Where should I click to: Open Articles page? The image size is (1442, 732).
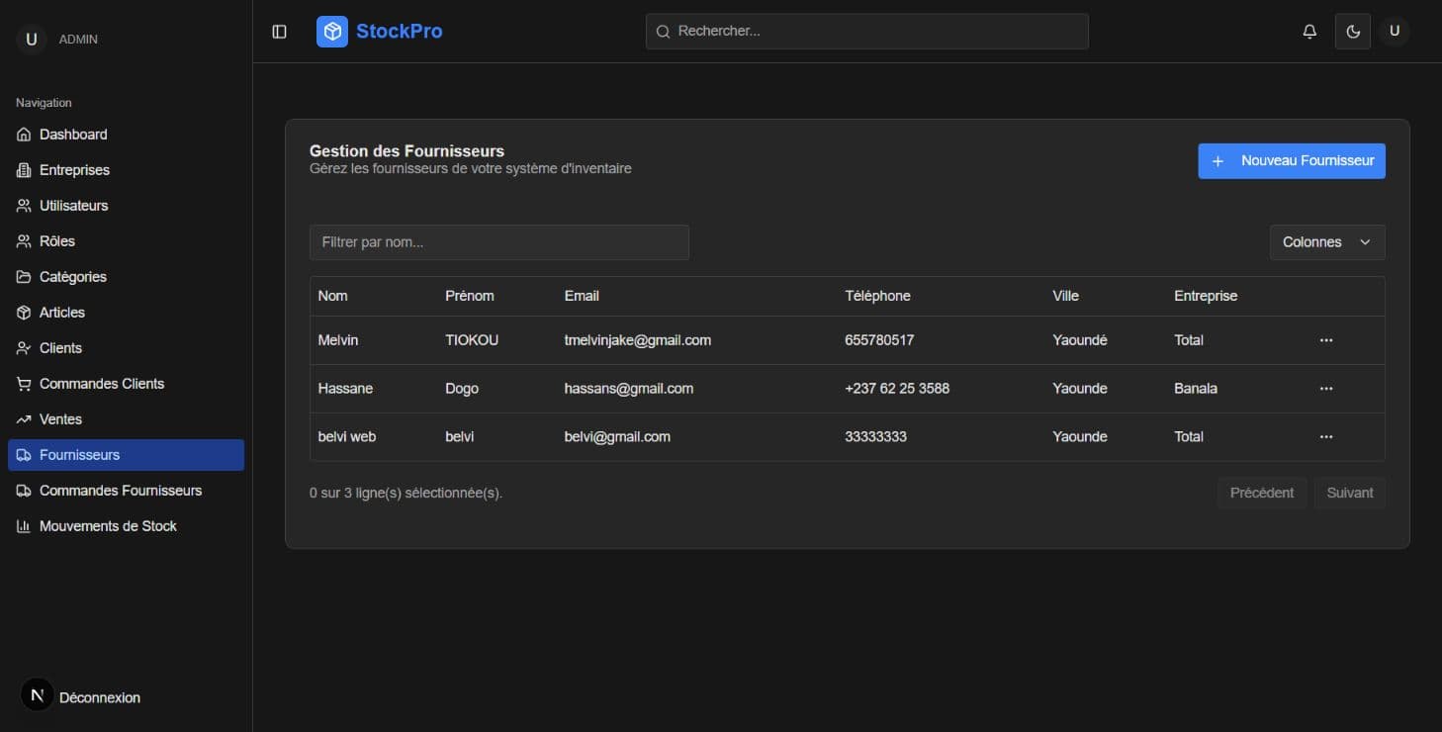coord(126,313)
